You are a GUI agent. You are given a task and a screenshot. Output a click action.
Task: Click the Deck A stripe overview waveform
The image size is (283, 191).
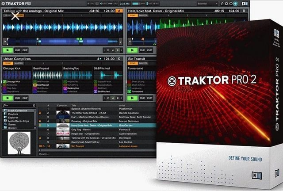point(63,42)
